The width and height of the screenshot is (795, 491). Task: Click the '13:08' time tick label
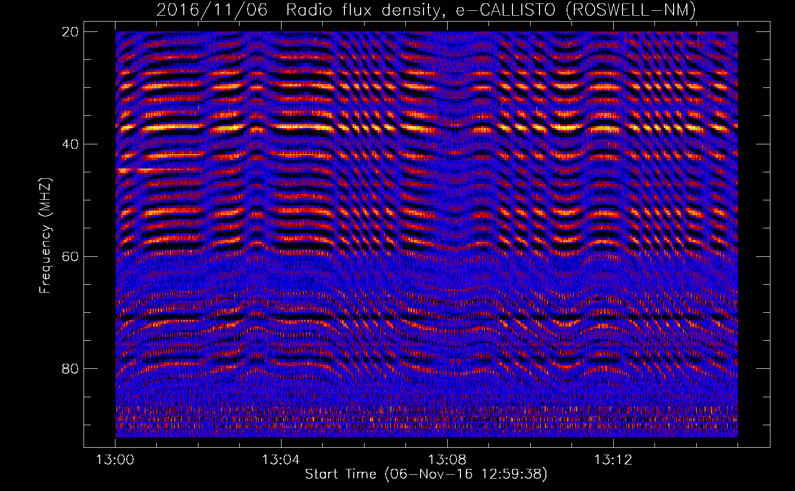[447, 460]
